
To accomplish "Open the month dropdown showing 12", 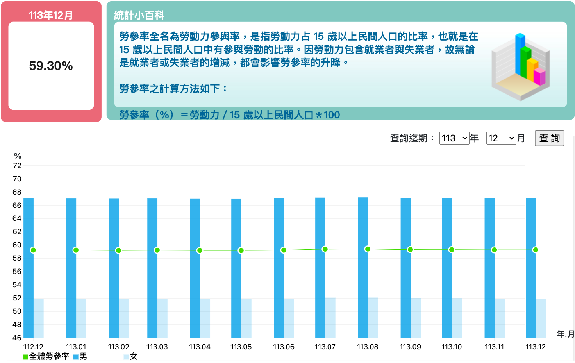I will point(501,138).
